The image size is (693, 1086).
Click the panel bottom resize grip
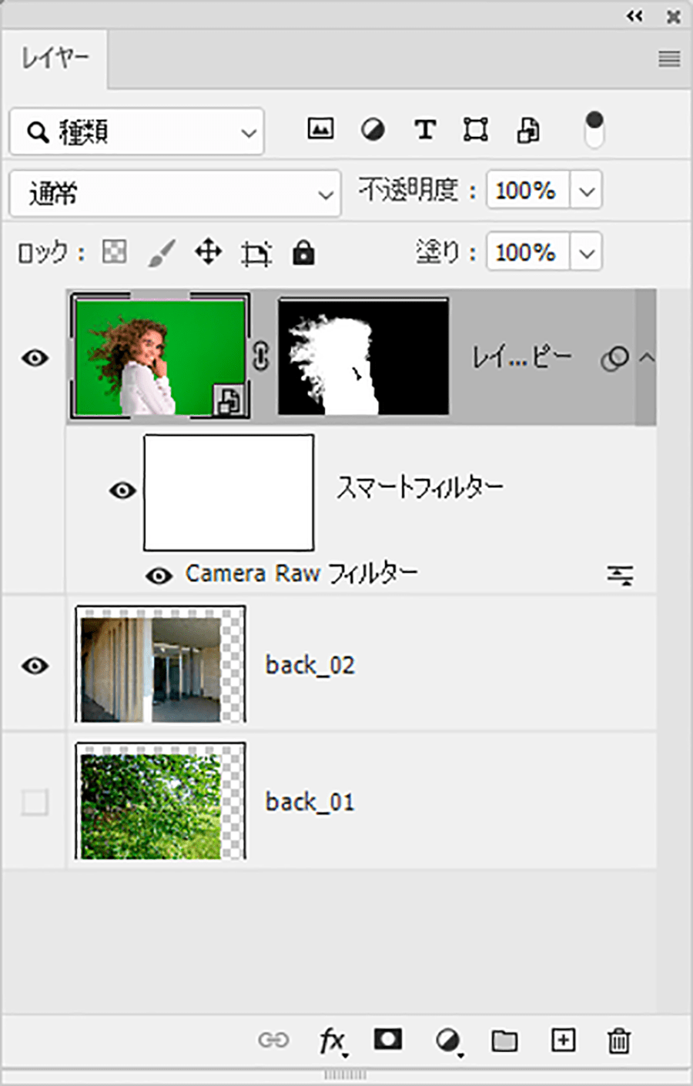(345, 1074)
